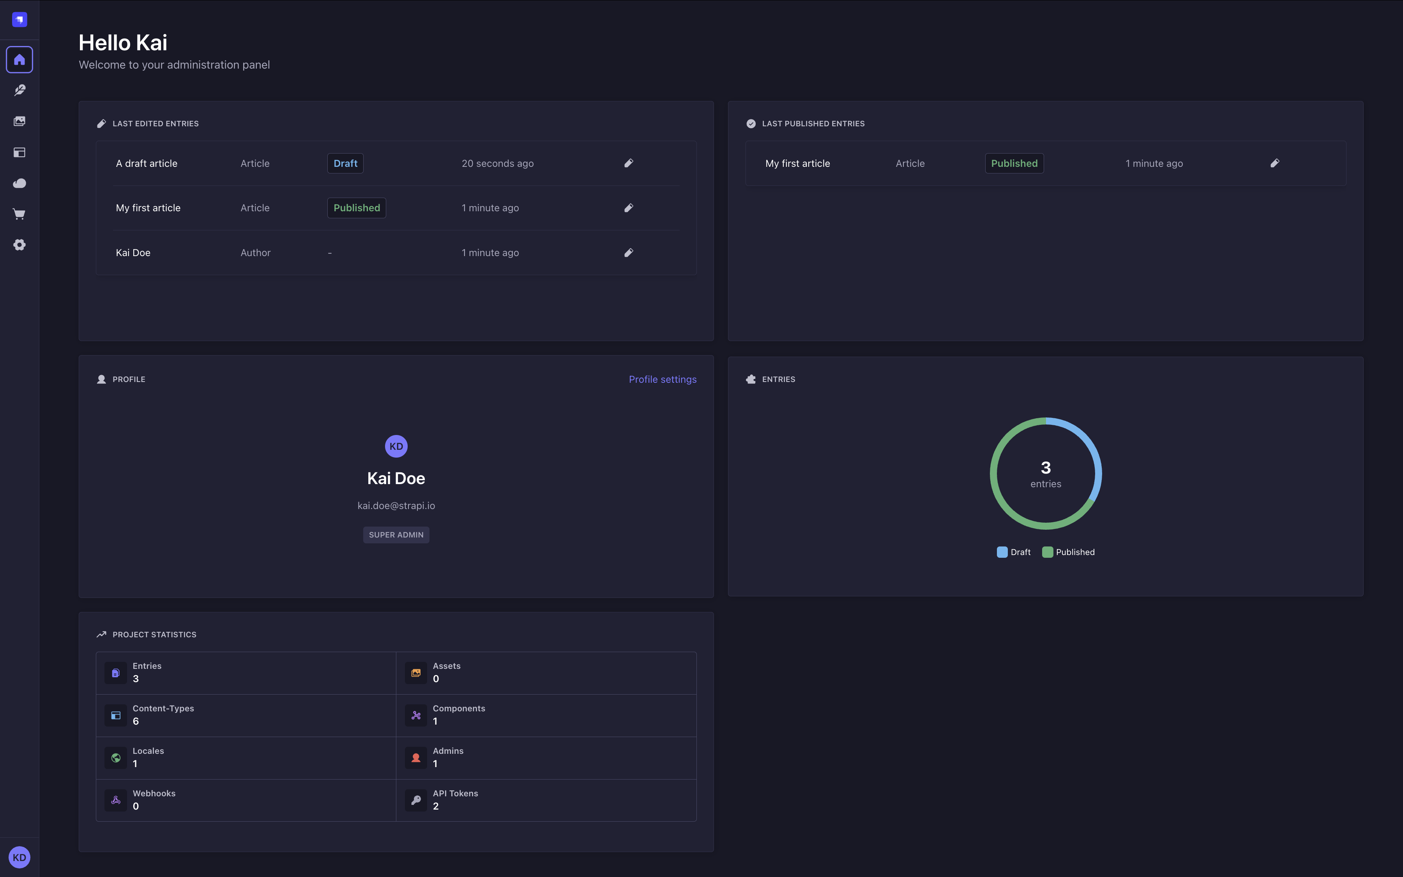Open the Marketplace cart icon
This screenshot has height=877, width=1403.
click(19, 214)
